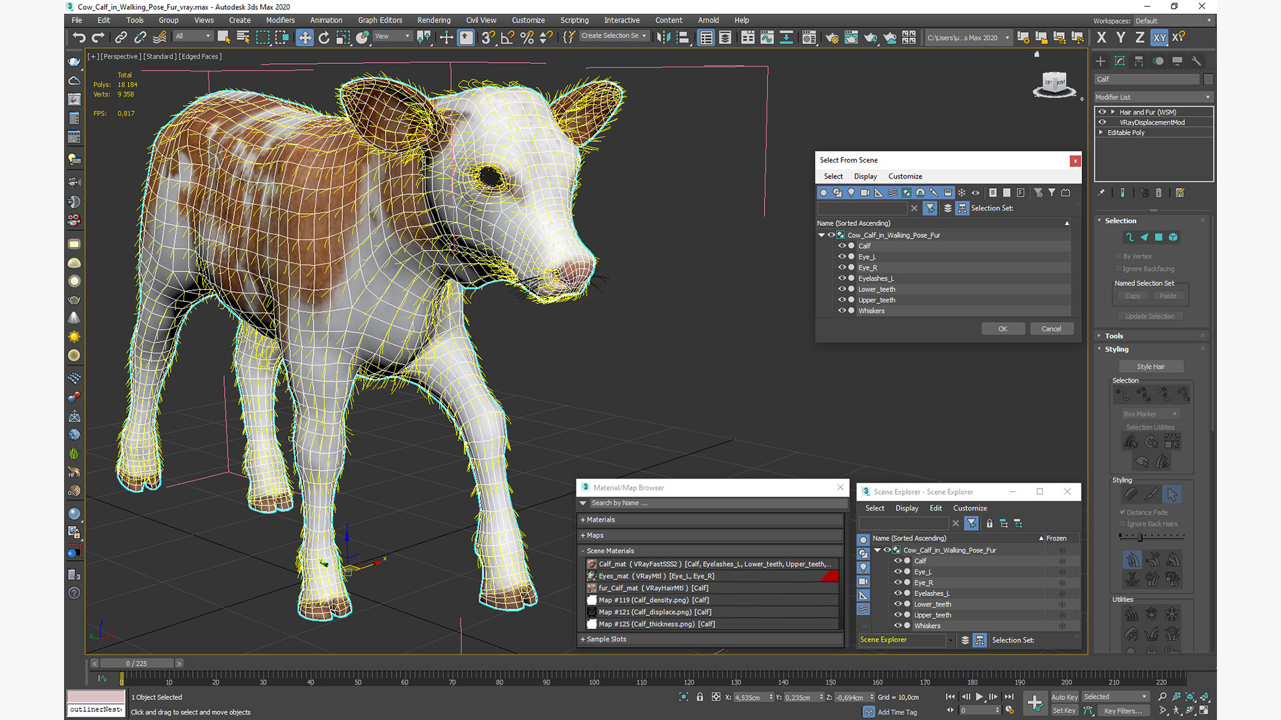
Task: Activate the Select and Link tool
Action: pos(121,37)
